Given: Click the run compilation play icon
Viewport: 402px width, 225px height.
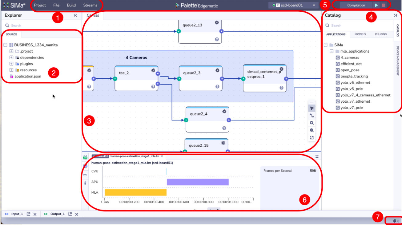Looking at the screenshot, I should pos(376,5).
